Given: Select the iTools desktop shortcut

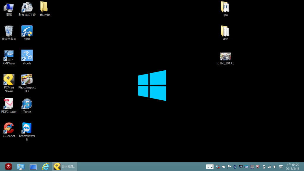Looking at the screenshot, I should [x=27, y=57].
